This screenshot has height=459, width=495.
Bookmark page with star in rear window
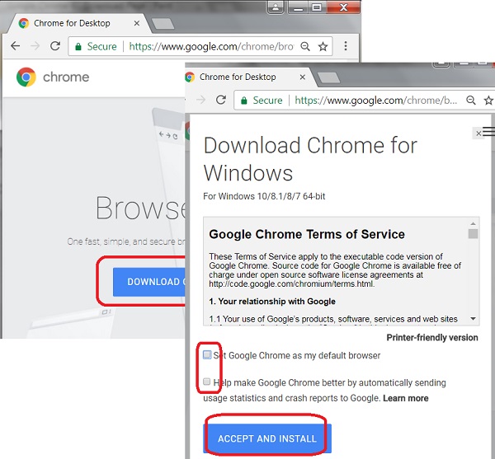(x=323, y=47)
